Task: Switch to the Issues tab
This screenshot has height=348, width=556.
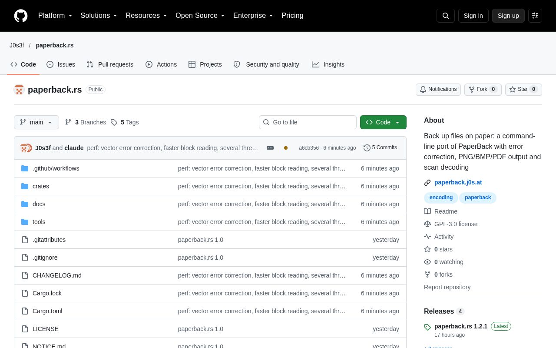Action: (x=61, y=64)
